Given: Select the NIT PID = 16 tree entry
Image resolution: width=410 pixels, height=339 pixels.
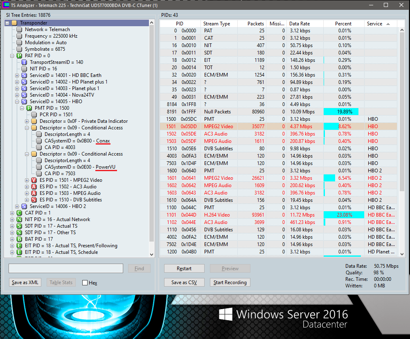Looking at the screenshot, I should click(43, 69).
